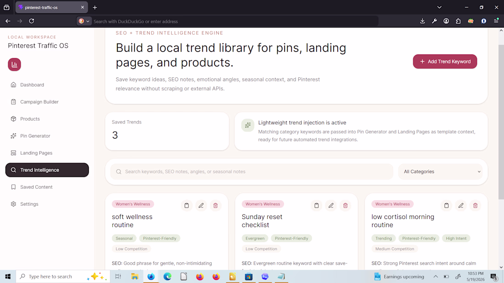Go to the Products section
Screen dimensions: 504x283
pos(47,119)
